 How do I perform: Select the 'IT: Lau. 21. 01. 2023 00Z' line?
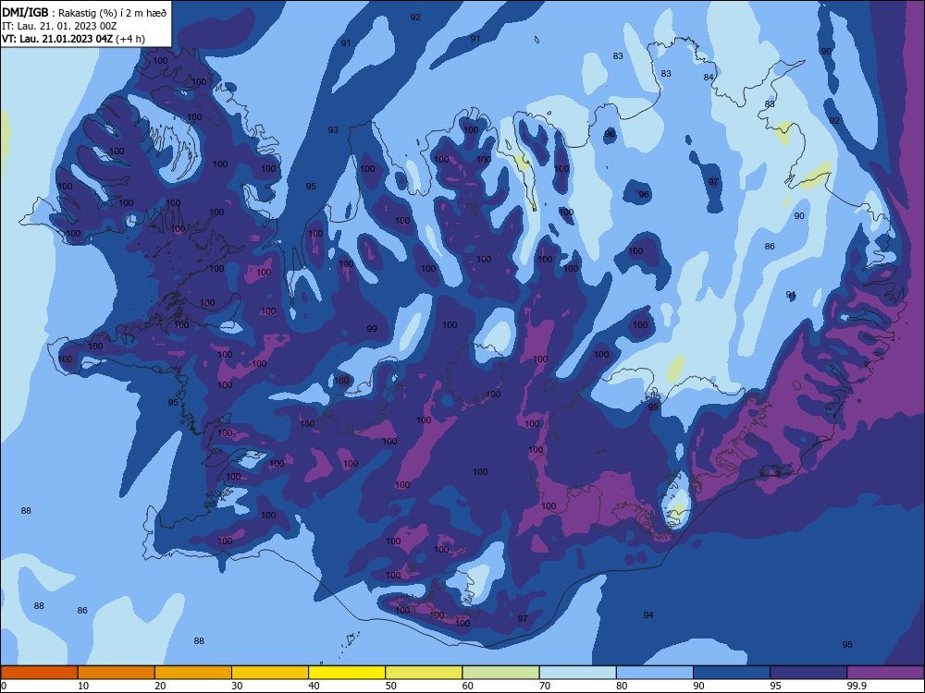(59, 26)
